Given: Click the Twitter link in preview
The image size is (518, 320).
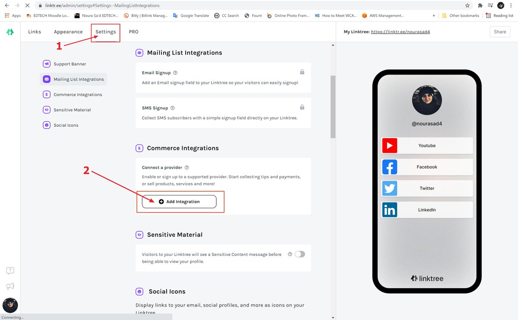Looking at the screenshot, I should click(427, 188).
